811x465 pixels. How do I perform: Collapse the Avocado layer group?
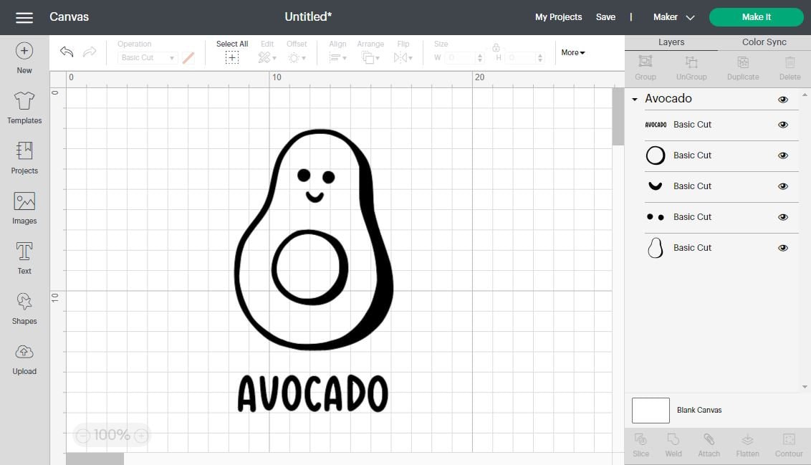click(633, 99)
